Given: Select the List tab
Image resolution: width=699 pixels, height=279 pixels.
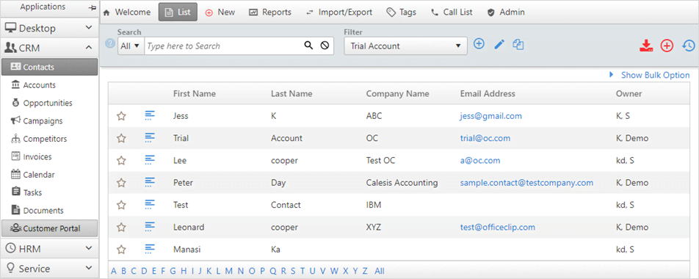Looking at the screenshot, I should click(x=178, y=12).
